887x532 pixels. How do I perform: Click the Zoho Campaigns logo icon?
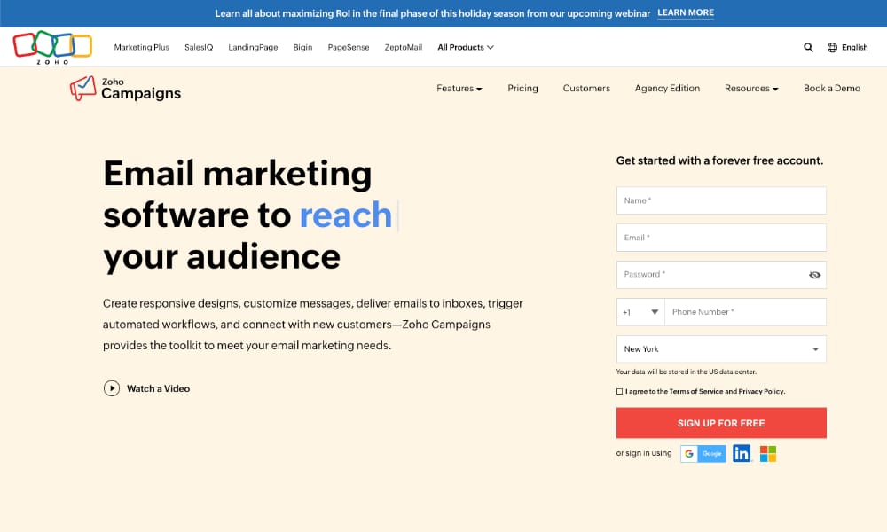[x=82, y=88]
